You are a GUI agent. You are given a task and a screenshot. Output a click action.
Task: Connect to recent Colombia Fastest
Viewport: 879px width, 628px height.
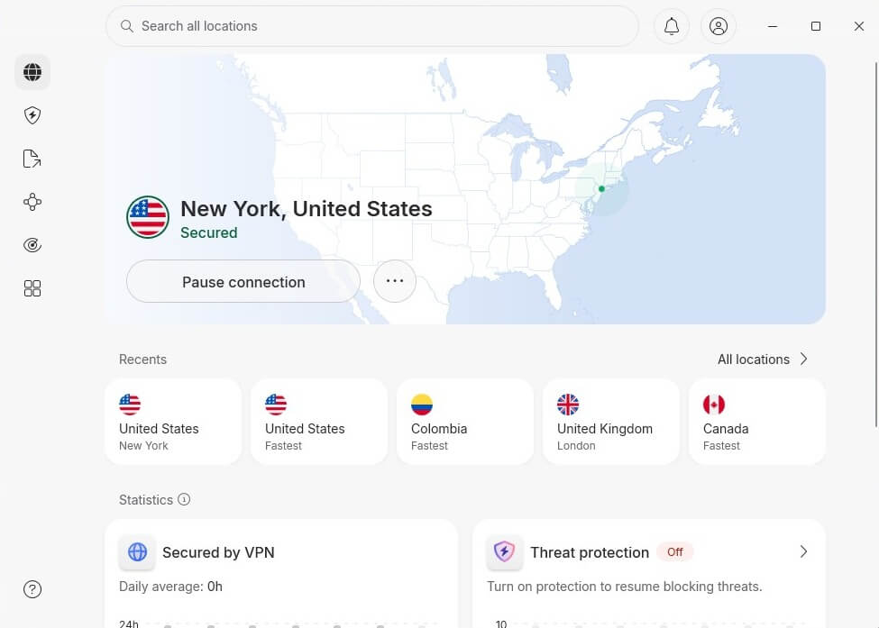[x=465, y=422]
